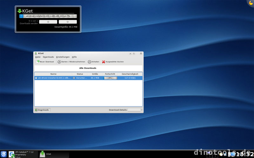Click the play status icon before 'Herunter...'
Image resolution: width=254 pixels, height=158 pixels.
click(74, 78)
